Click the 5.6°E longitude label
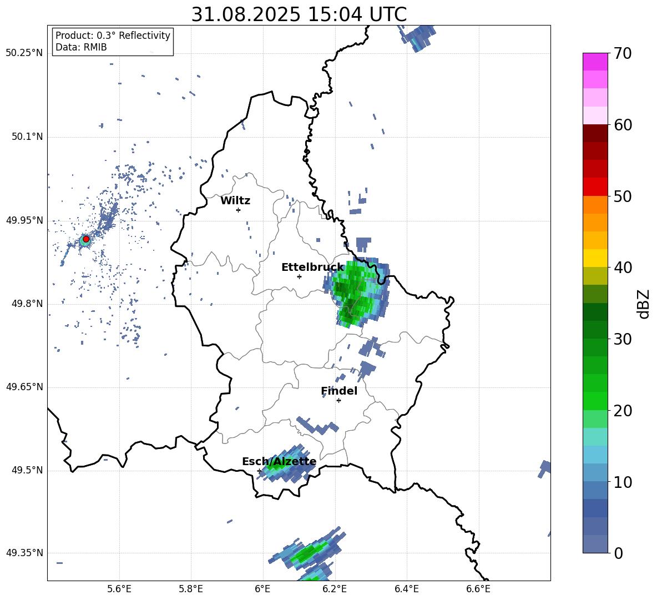This screenshot has height=600, width=657. tap(119, 589)
